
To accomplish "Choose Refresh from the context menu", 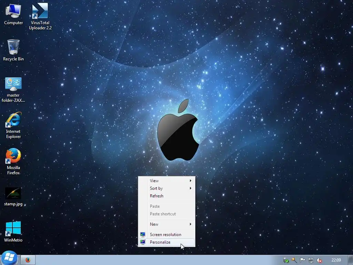I will click(x=167, y=196).
